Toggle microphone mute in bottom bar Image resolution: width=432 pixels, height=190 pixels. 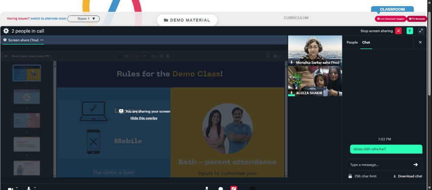(x=29, y=189)
